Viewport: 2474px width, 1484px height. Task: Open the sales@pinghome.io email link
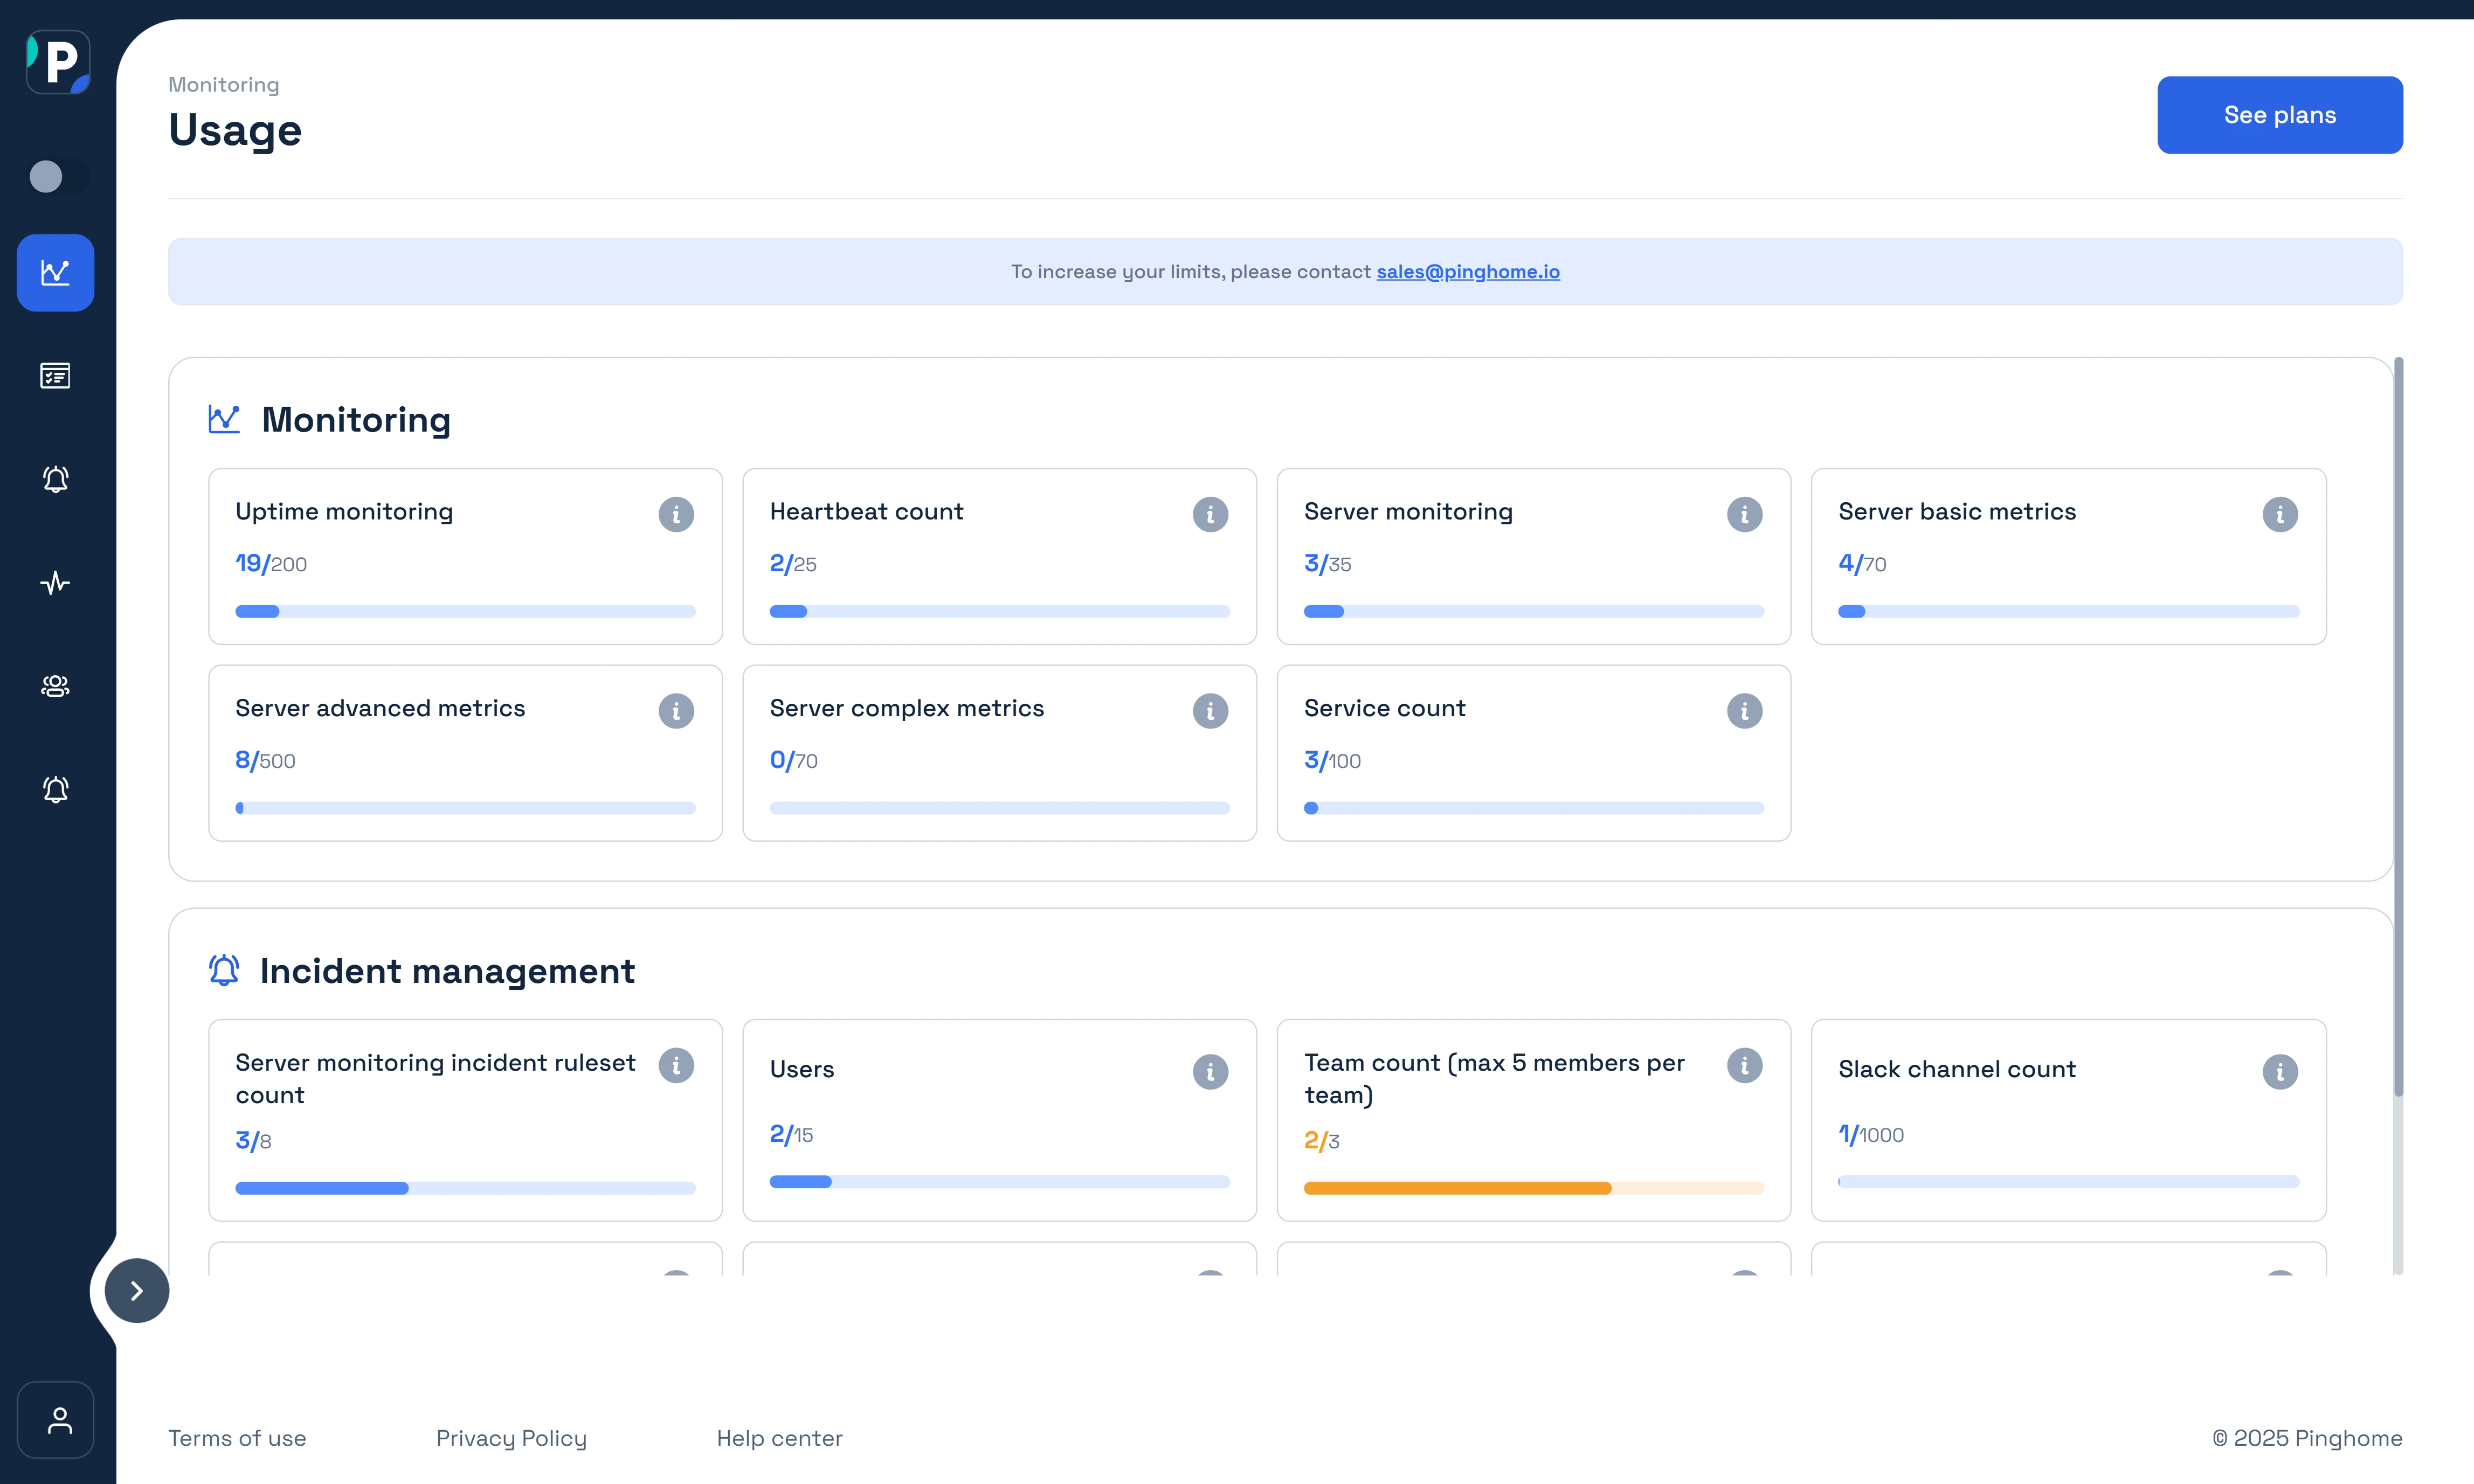click(1467, 271)
